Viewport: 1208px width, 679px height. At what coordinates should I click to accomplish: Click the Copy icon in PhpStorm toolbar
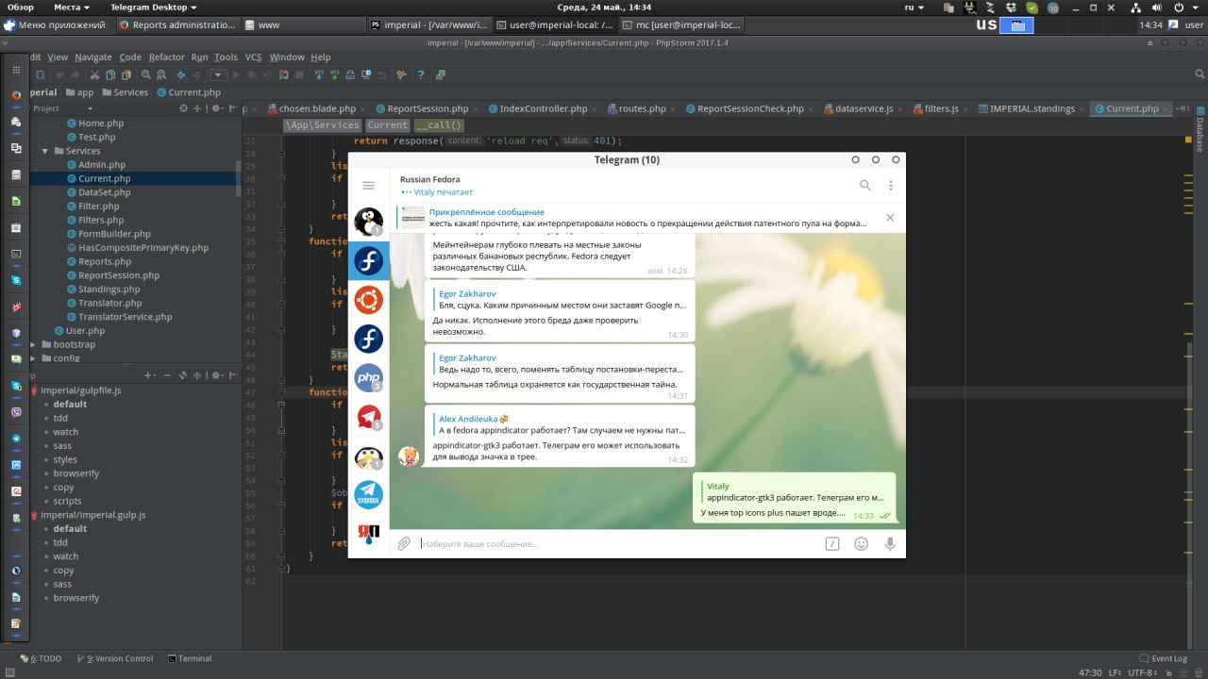pos(111,75)
